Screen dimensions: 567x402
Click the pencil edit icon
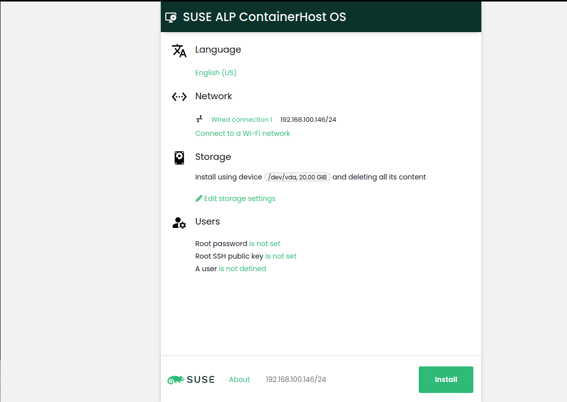point(199,198)
